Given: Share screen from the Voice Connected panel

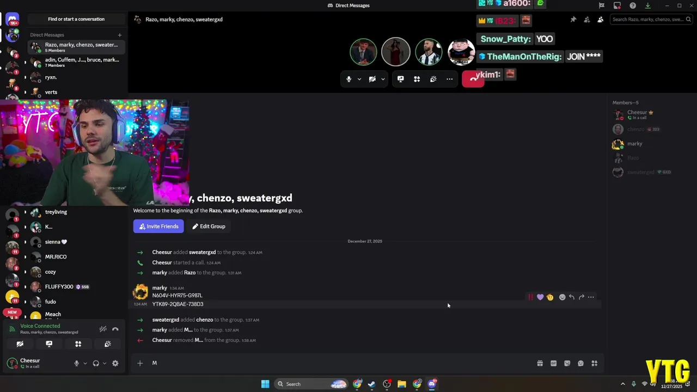Looking at the screenshot, I should click(x=49, y=344).
